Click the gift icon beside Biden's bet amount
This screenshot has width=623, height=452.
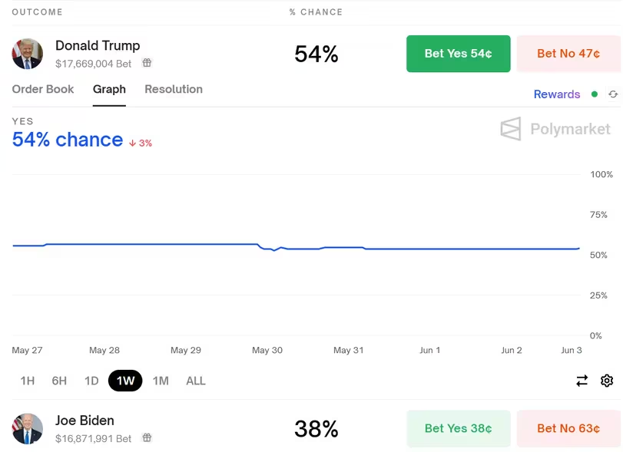[147, 437]
